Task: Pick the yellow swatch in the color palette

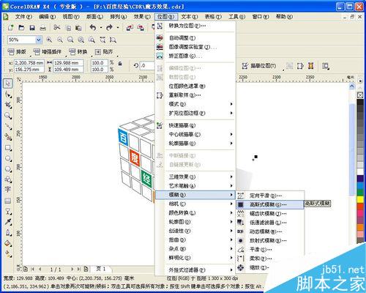Action: coord(360,200)
